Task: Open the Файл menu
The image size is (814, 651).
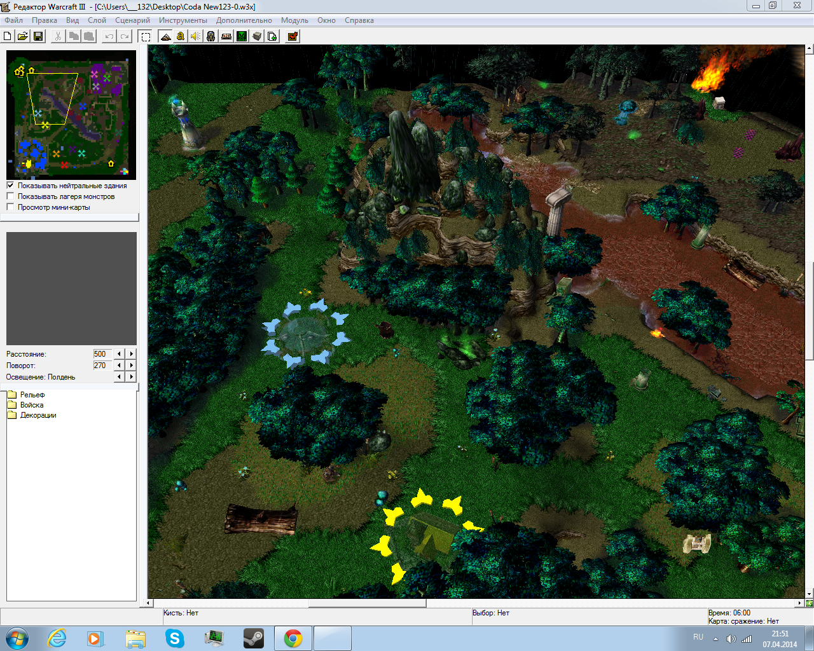Action: pos(13,20)
